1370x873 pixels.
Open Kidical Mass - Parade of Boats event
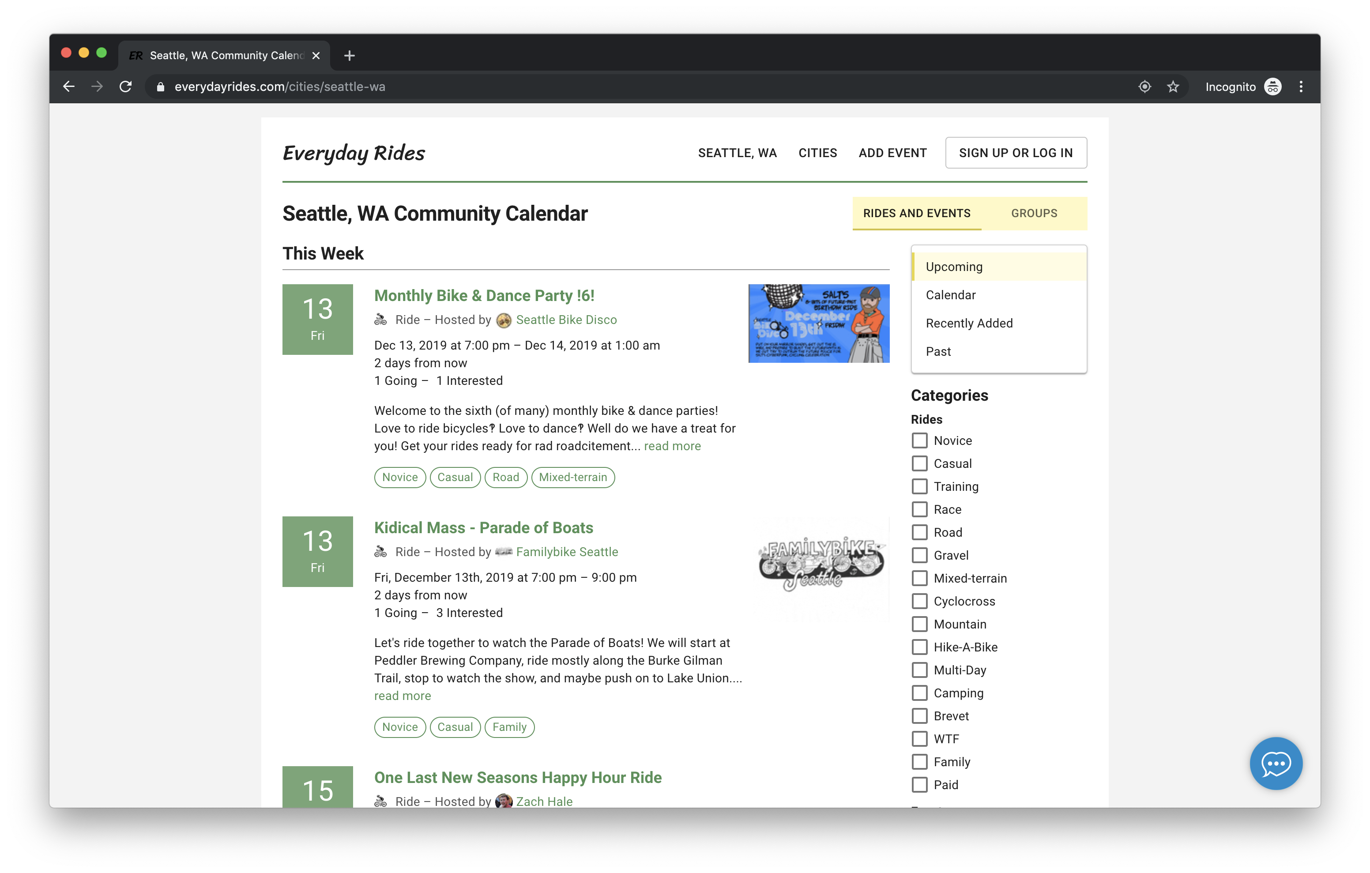tap(484, 527)
